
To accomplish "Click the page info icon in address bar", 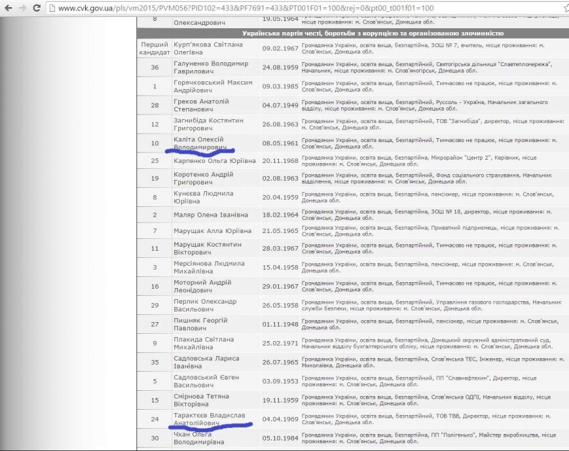I will point(52,8).
